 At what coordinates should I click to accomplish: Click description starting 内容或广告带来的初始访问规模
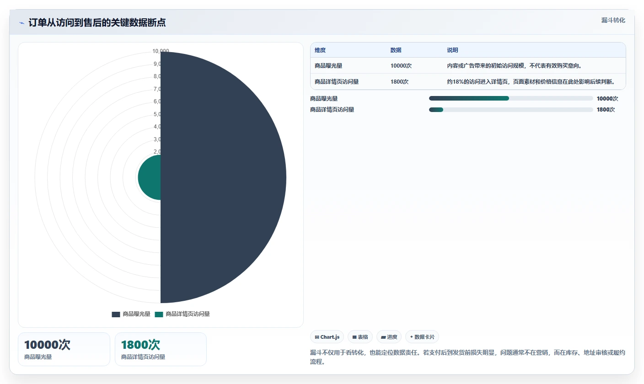point(514,66)
